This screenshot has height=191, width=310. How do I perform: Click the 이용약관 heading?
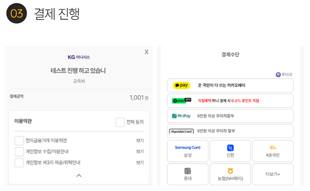(23, 121)
